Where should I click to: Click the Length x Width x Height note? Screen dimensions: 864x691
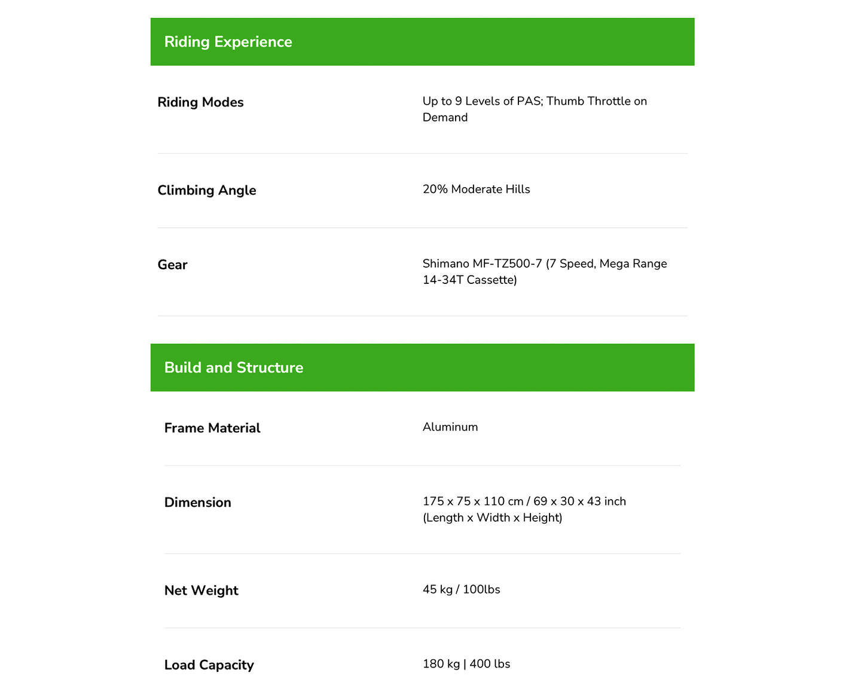[x=493, y=518]
